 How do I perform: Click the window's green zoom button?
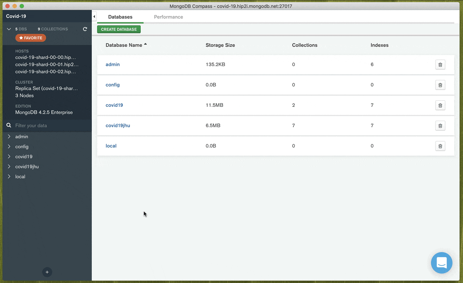tap(22, 6)
